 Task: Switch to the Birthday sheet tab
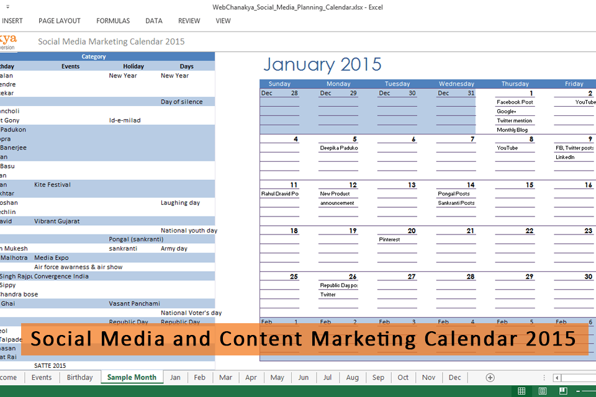tap(79, 377)
